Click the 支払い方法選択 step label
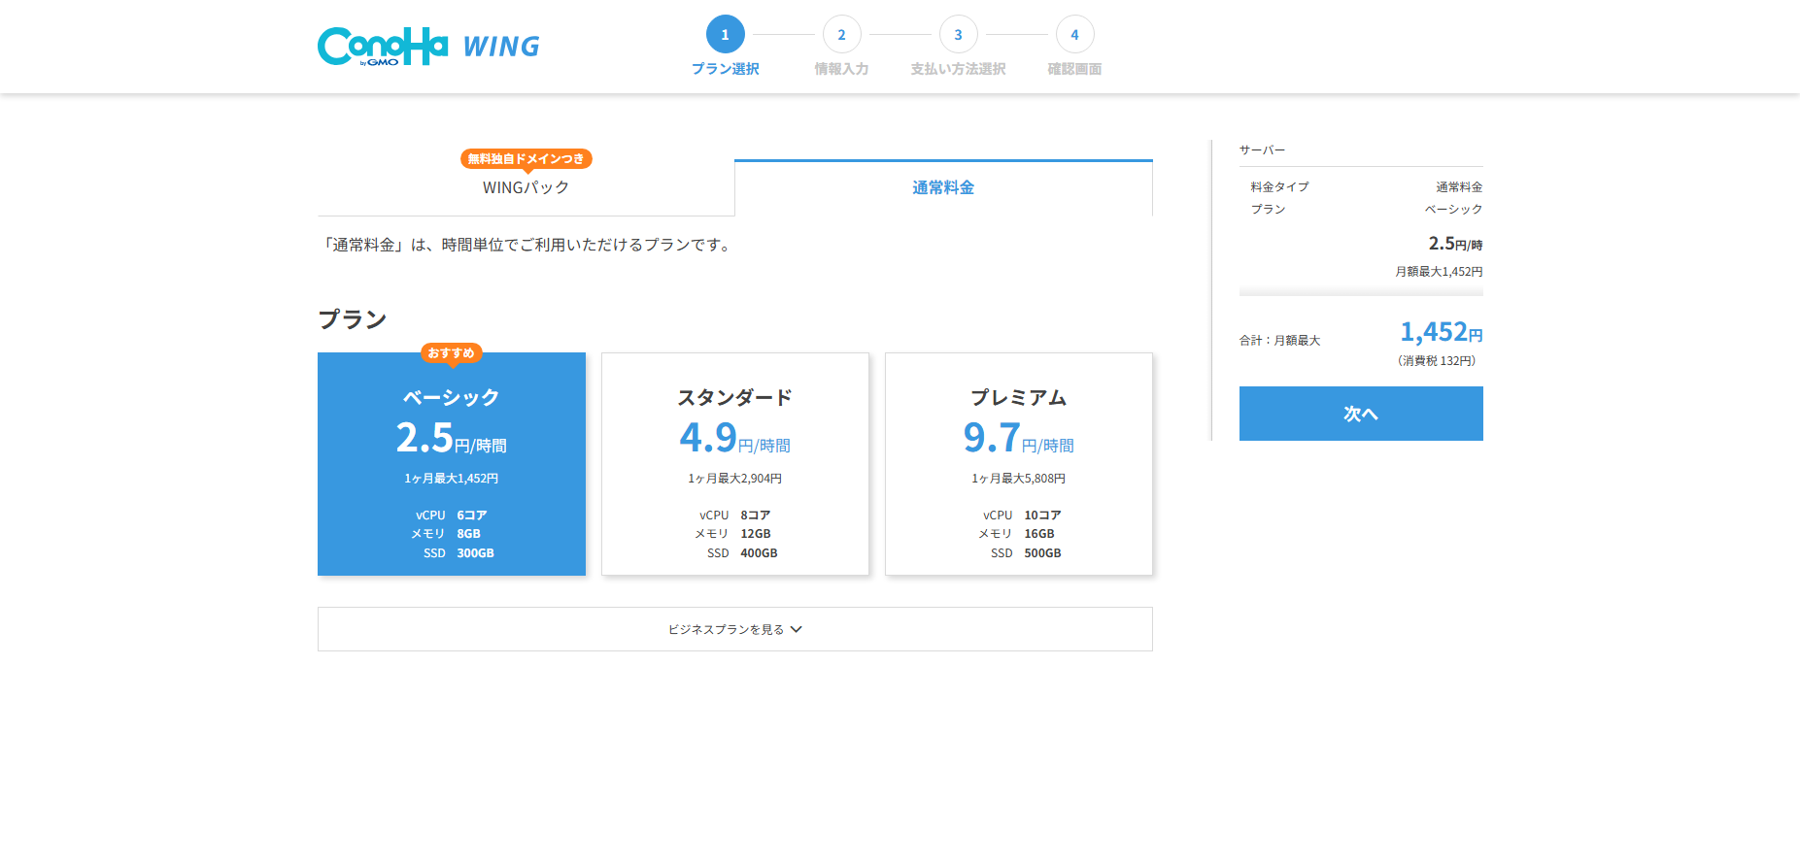 pos(958,69)
